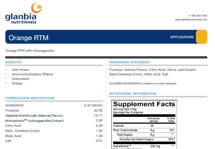Select the Beta- Carotene (Color) row
Viewport: 215px width, 149px height.
point(54,131)
